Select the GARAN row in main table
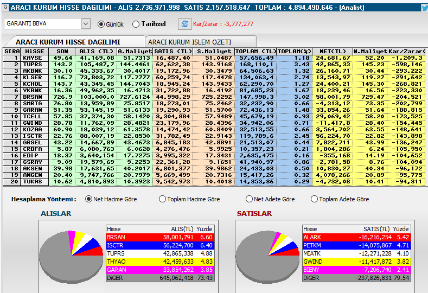The width and height of the screenshot is (428, 293). [x=214, y=110]
